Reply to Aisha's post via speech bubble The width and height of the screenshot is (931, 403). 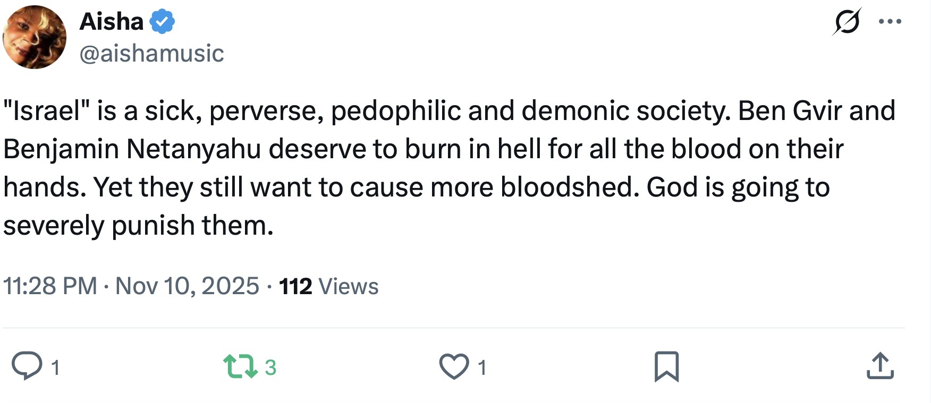pos(27,366)
